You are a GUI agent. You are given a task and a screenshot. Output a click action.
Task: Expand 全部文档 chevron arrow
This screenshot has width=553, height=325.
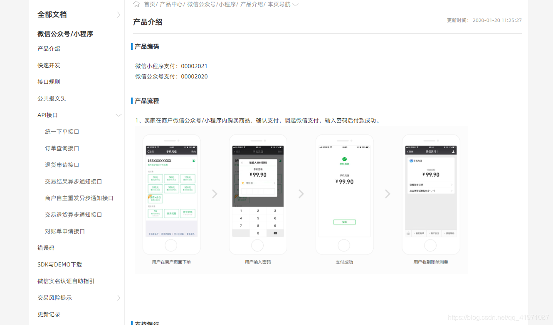(x=118, y=15)
